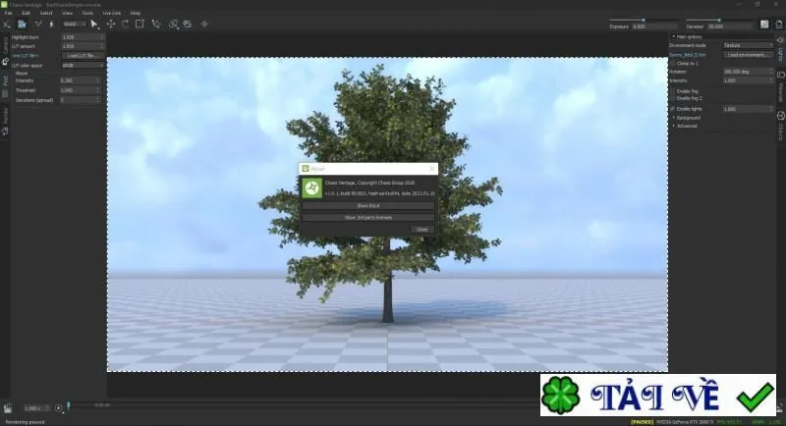This screenshot has height=426, width=786.
Task: Click the icon right of the grid icon
Action: tap(778, 25)
